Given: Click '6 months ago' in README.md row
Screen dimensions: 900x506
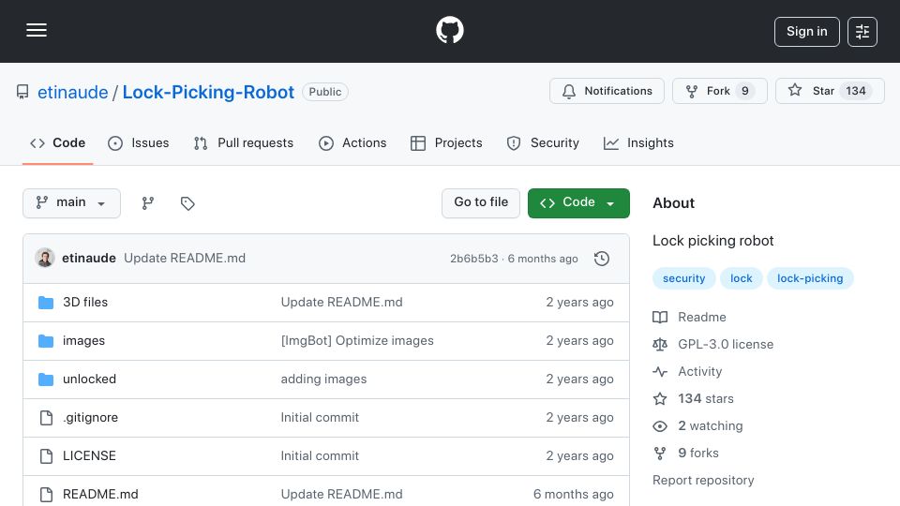Looking at the screenshot, I should (x=573, y=495).
